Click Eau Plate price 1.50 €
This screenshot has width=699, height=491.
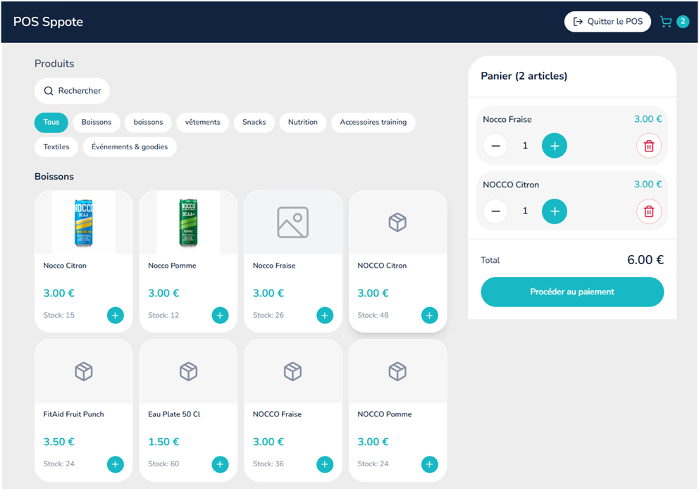click(163, 442)
